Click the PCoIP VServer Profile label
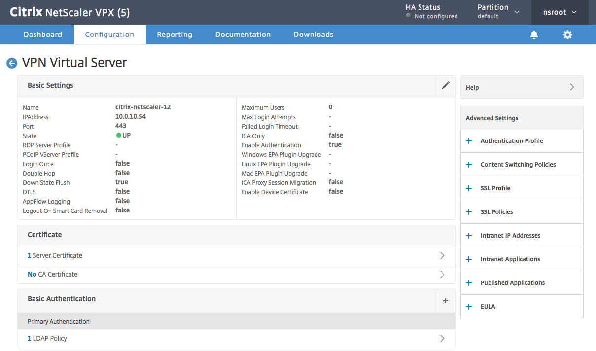 pyautogui.click(x=51, y=155)
